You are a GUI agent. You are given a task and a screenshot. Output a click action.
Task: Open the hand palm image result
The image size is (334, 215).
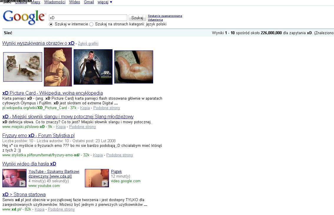click(134, 67)
